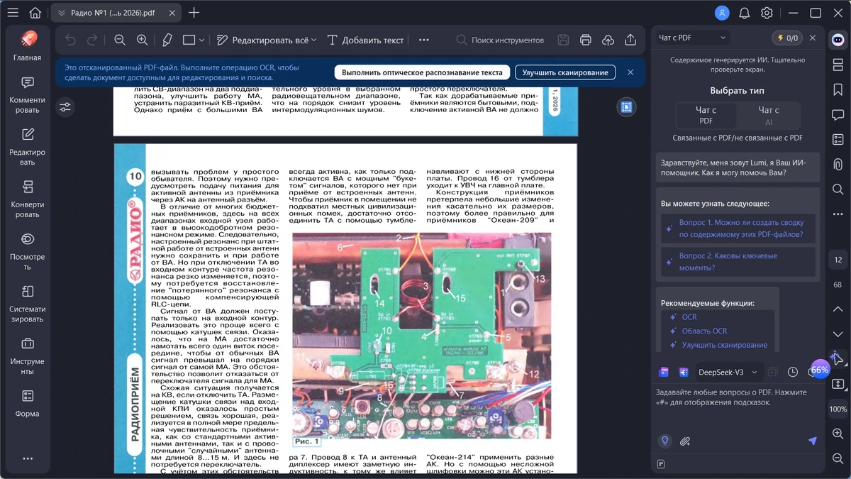Image resolution: width=851 pixels, height=479 pixels.
Task: Toggle the lightbulb hints icon
Action: pyautogui.click(x=664, y=441)
